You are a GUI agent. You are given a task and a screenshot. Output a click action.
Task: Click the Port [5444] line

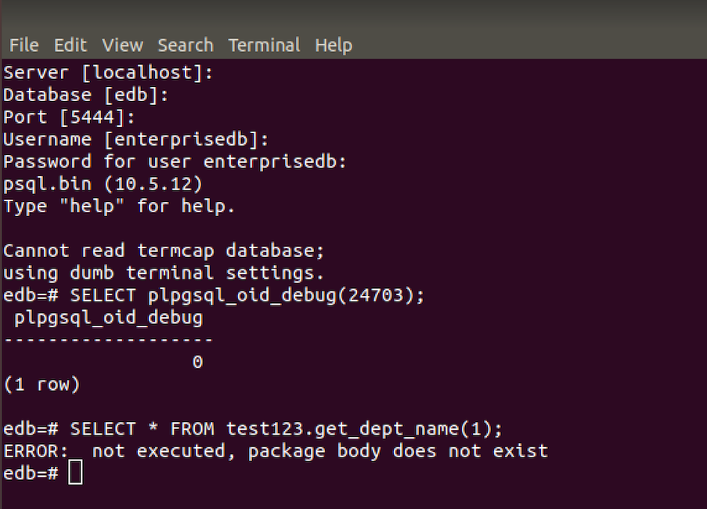pyautogui.click(x=69, y=117)
